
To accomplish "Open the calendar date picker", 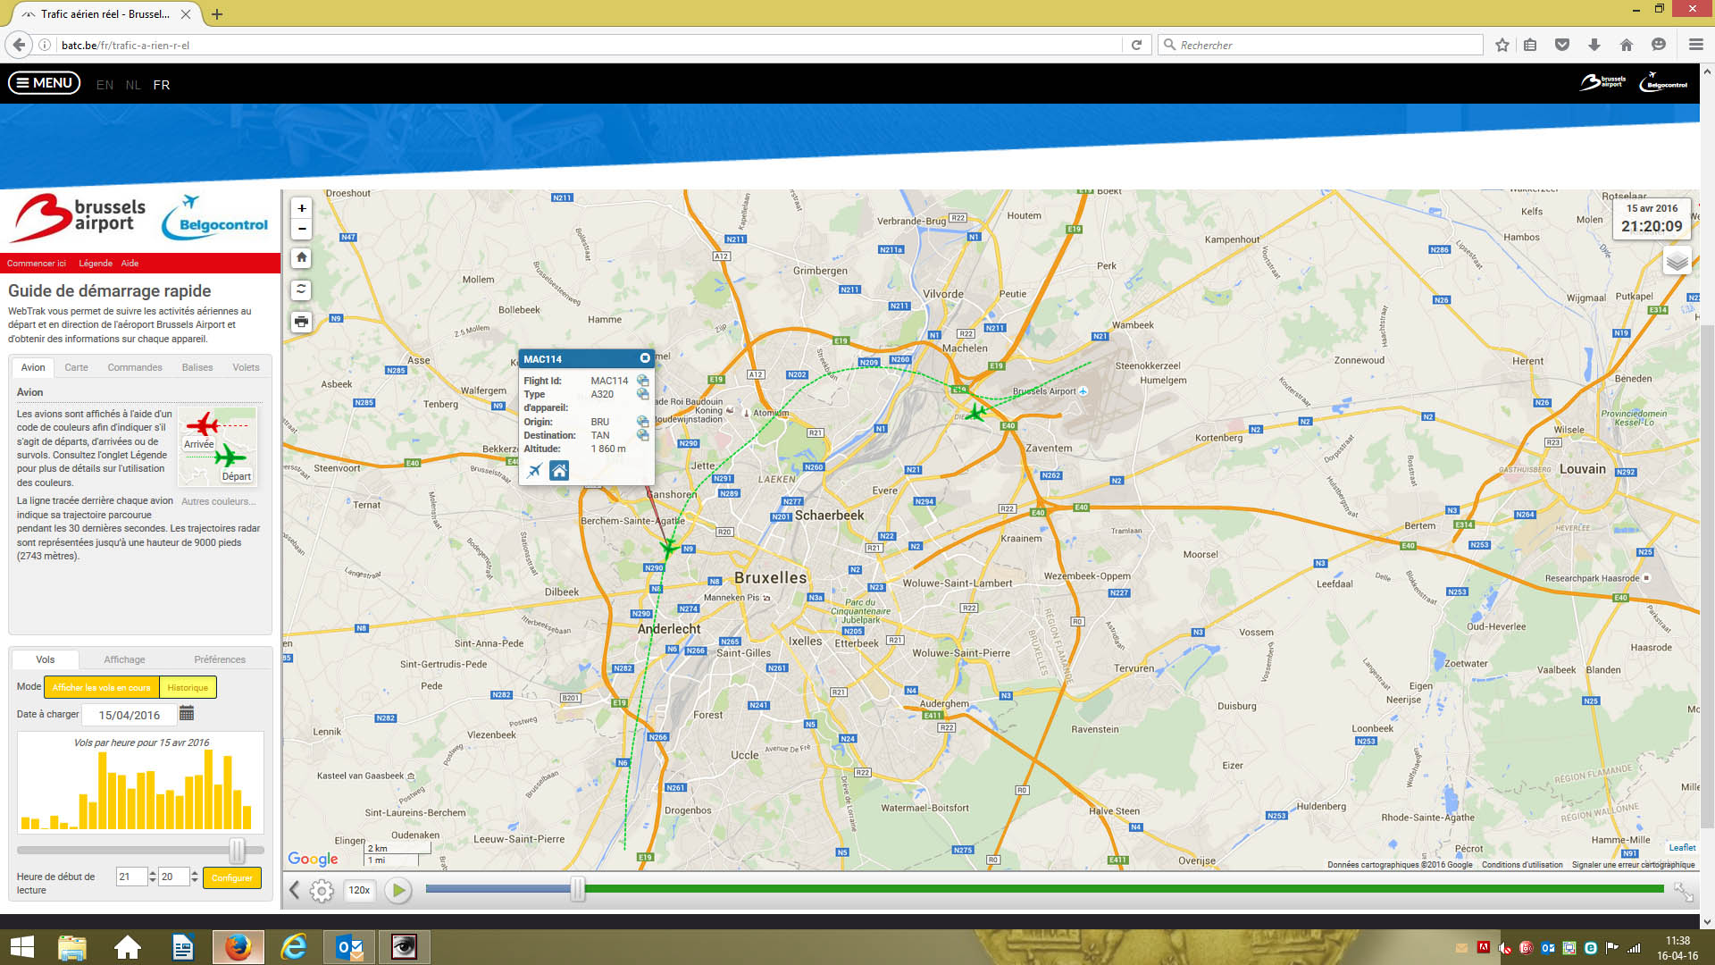I will pyautogui.click(x=187, y=713).
